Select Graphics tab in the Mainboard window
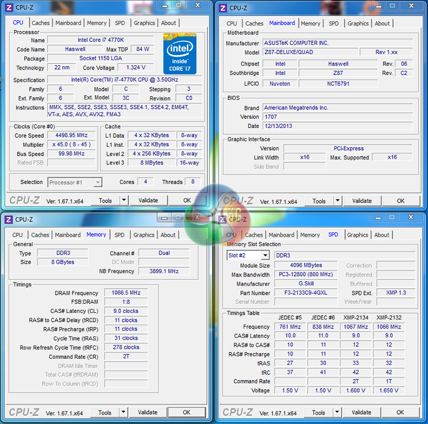 coord(358,24)
